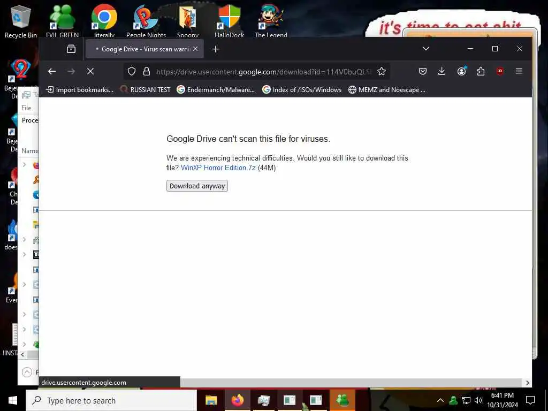Launch The Legend desktop shortcut
This screenshot has height=411, width=548.
[x=271, y=21]
